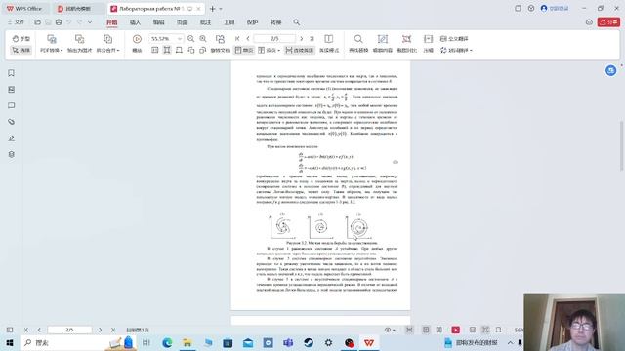The height and width of the screenshot is (351, 625).
Task: Open new tab with plus button
Action: [x=213, y=9]
